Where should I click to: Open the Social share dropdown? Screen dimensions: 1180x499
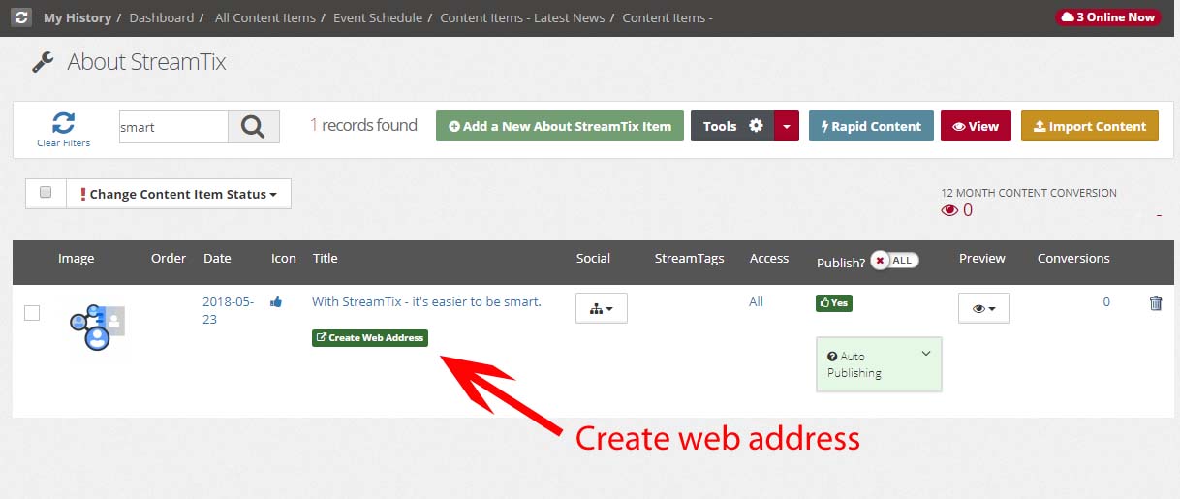pos(602,308)
